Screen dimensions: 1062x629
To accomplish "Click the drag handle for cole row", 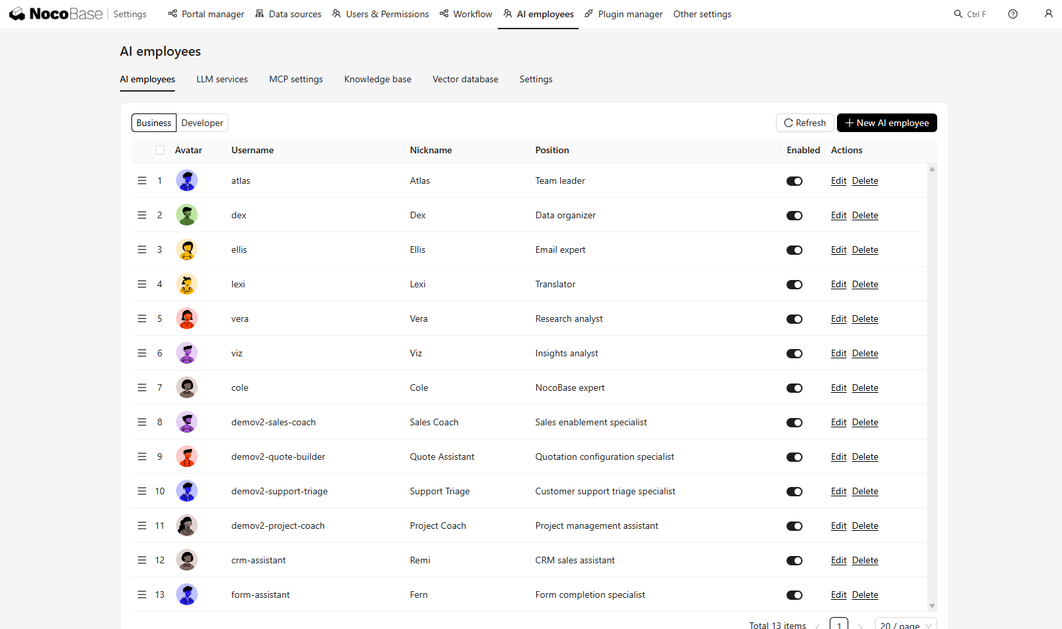I will [x=142, y=387].
